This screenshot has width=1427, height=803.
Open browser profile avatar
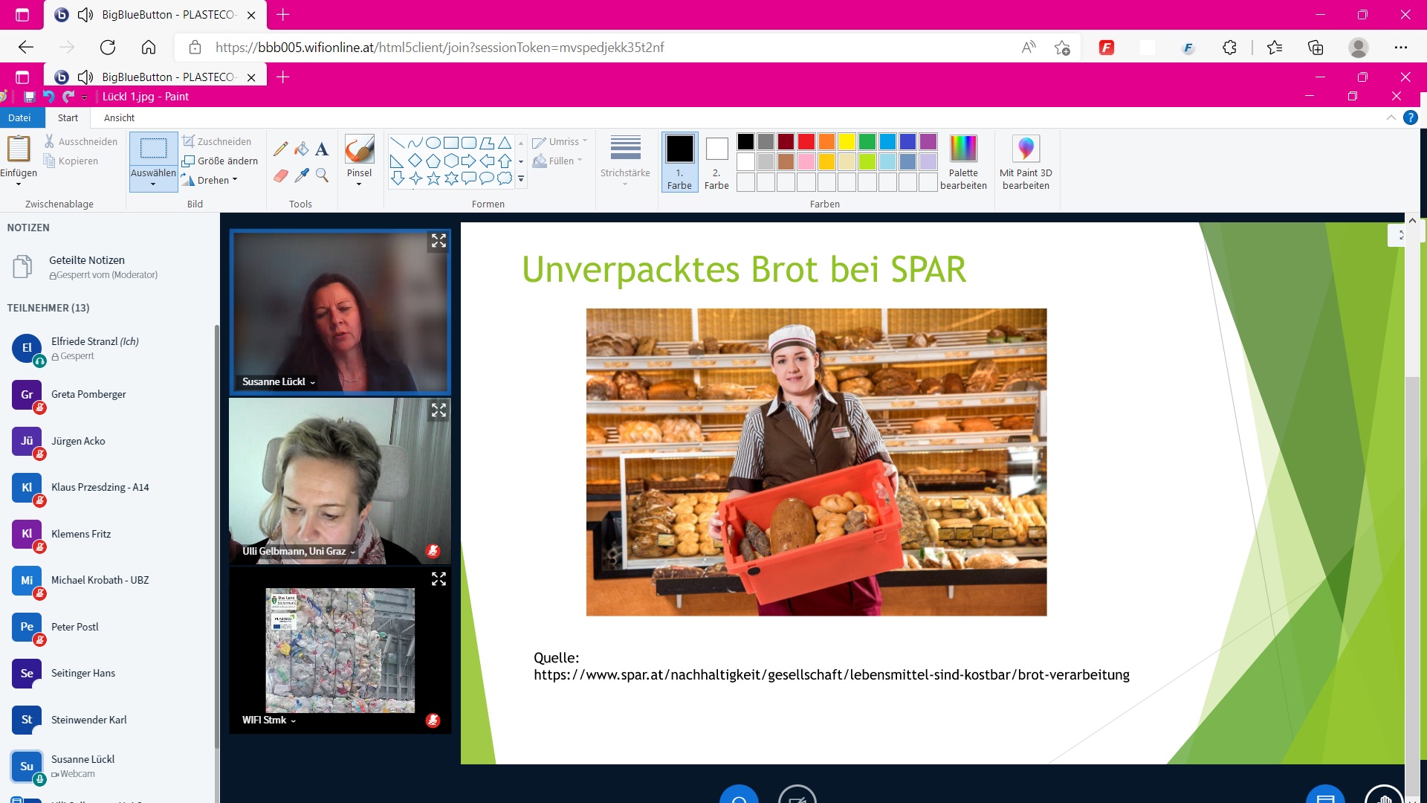1359,48
